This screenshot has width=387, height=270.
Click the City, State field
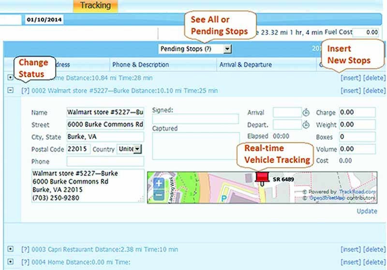point(105,137)
